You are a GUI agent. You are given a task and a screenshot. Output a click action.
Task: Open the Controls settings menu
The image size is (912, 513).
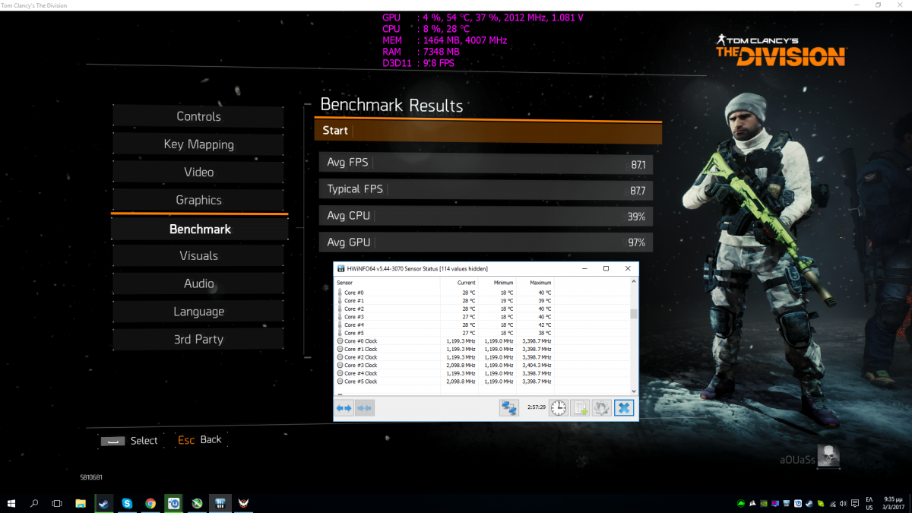point(198,116)
